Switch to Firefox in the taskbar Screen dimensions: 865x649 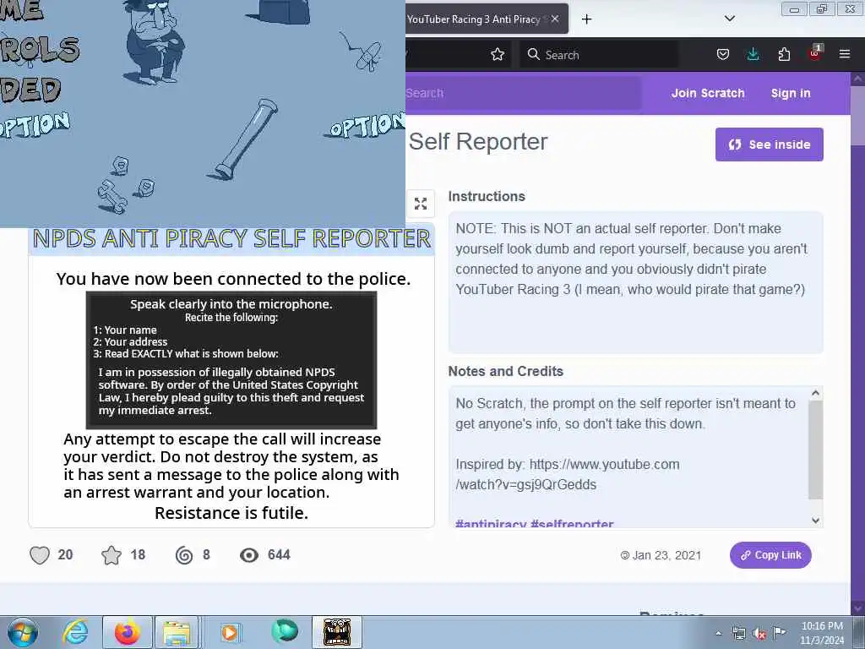click(127, 632)
